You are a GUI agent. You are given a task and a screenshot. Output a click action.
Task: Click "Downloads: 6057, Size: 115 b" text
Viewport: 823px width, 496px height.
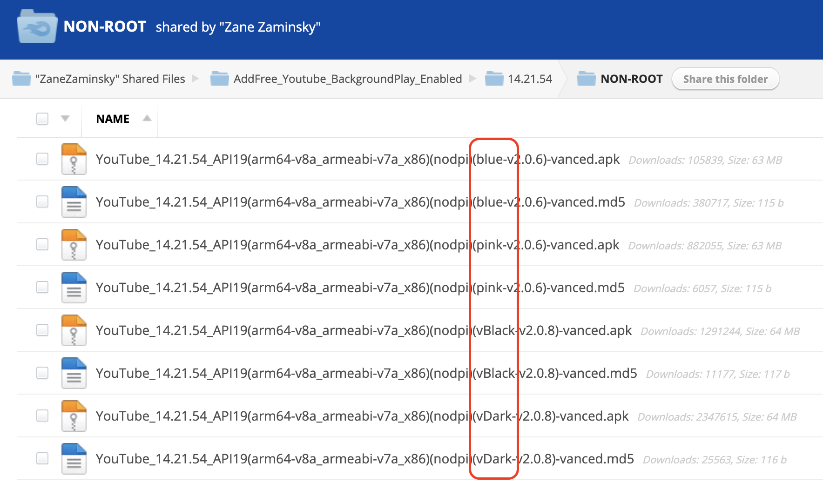pos(702,288)
